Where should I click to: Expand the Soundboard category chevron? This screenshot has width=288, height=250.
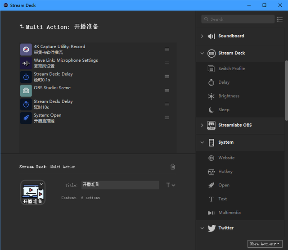pyautogui.click(x=202, y=36)
